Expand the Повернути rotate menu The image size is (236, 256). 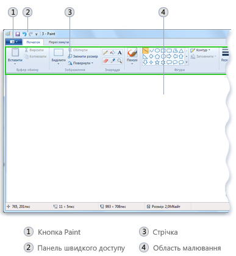pyautogui.click(x=80, y=63)
